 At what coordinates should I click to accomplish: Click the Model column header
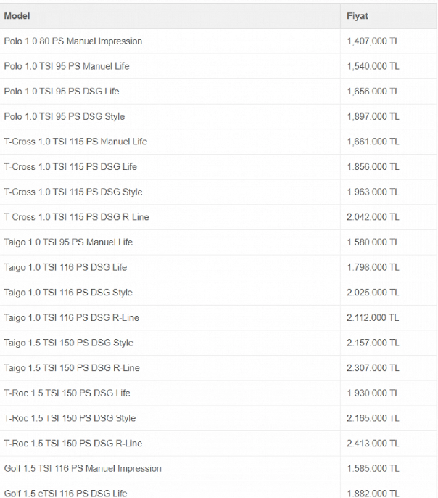17,16
